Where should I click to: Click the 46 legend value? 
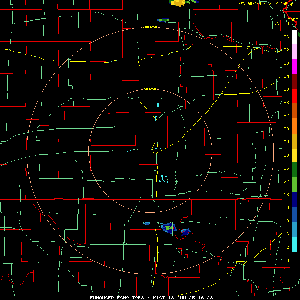pyautogui.click(x=286, y=102)
